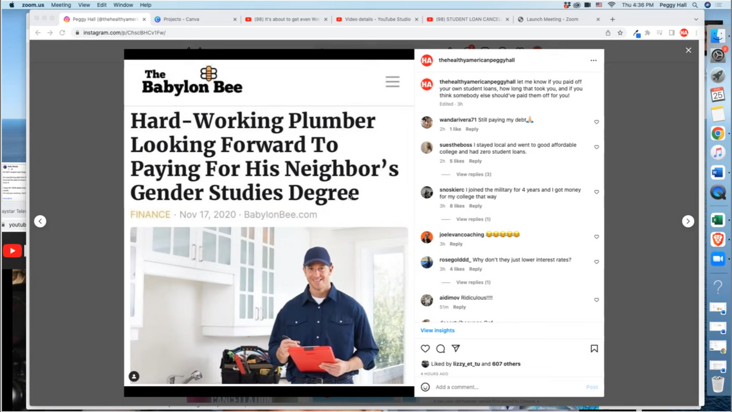The image size is (732, 412).
Task: Like suestheboss's comment heart
Action: tap(596, 147)
